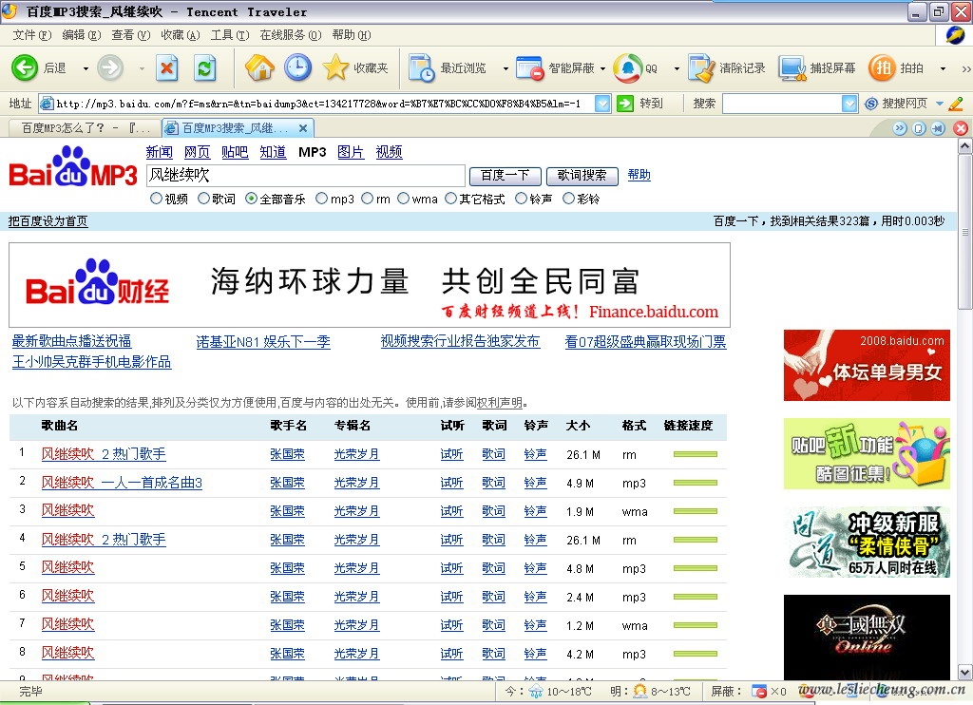973x705 pixels.
Task: Select the 其它格式 radio button
Action: click(451, 199)
